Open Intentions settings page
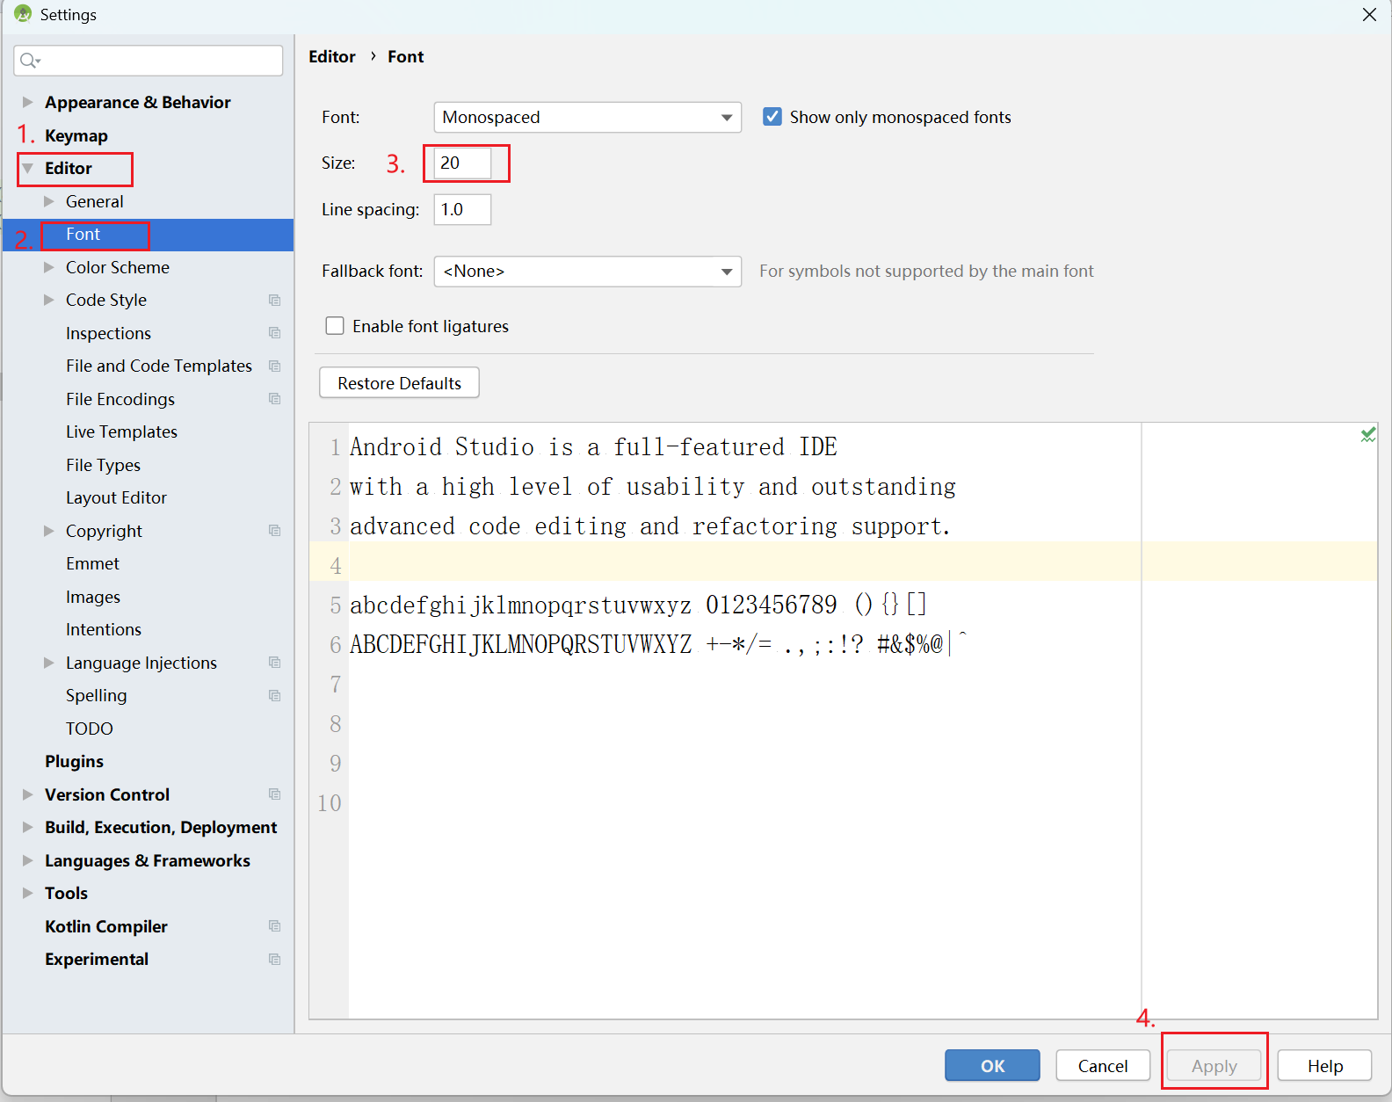This screenshot has height=1102, width=1392. pos(104,630)
